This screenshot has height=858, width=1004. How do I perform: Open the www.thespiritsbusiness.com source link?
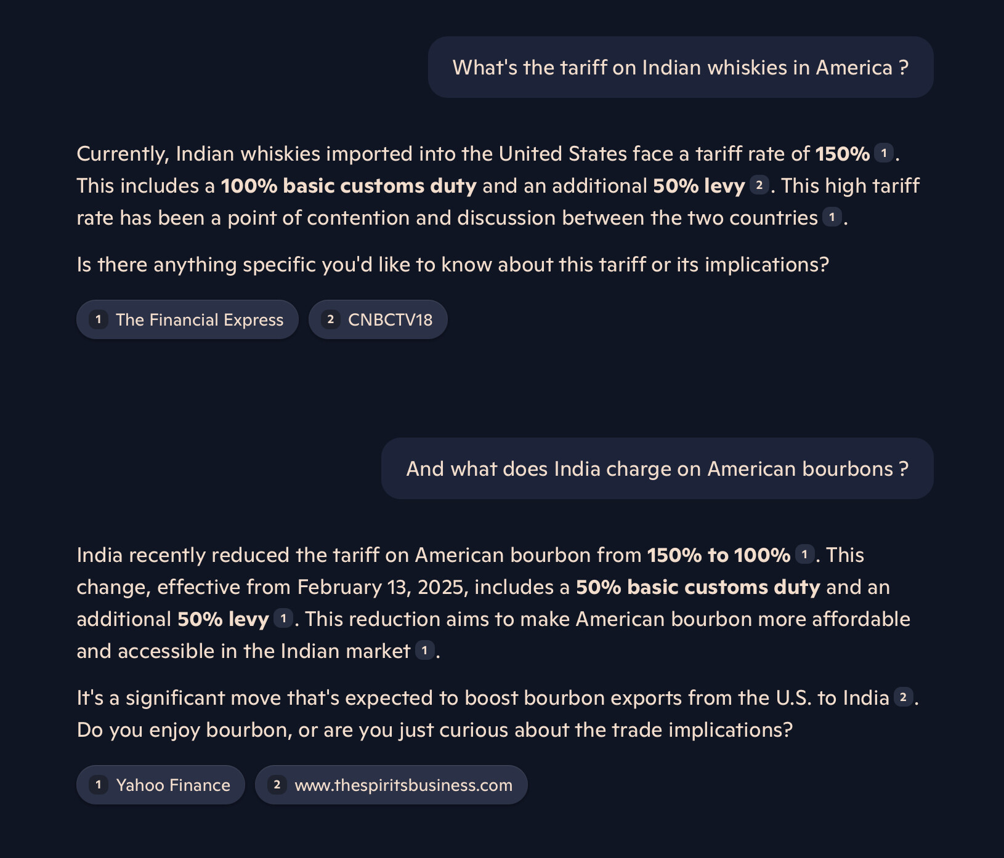tap(391, 785)
